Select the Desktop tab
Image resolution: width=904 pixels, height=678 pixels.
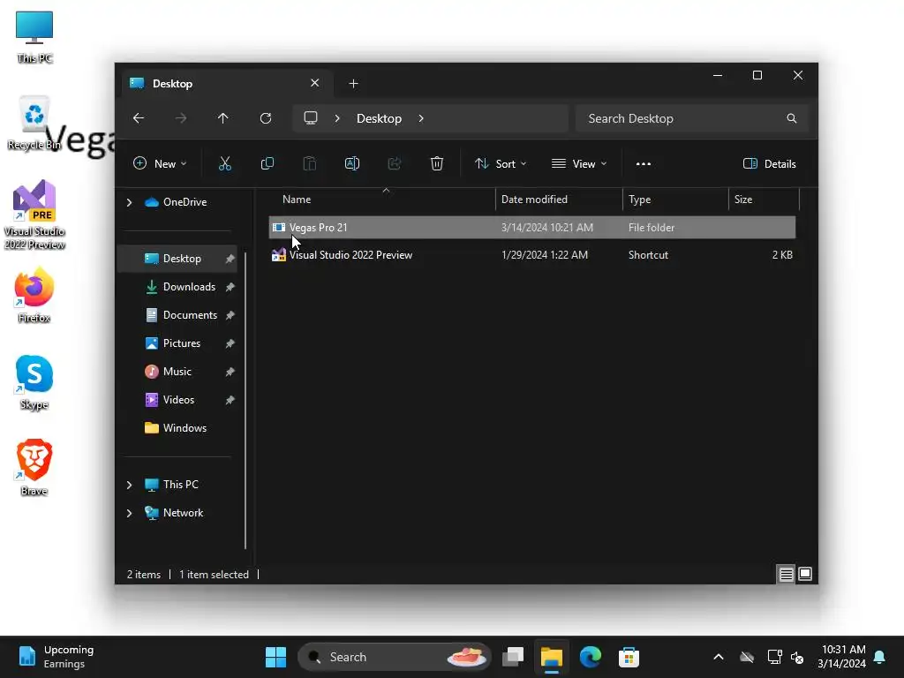click(226, 84)
